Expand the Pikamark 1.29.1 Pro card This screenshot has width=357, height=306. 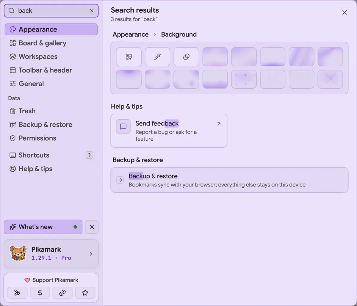[x=51, y=254]
